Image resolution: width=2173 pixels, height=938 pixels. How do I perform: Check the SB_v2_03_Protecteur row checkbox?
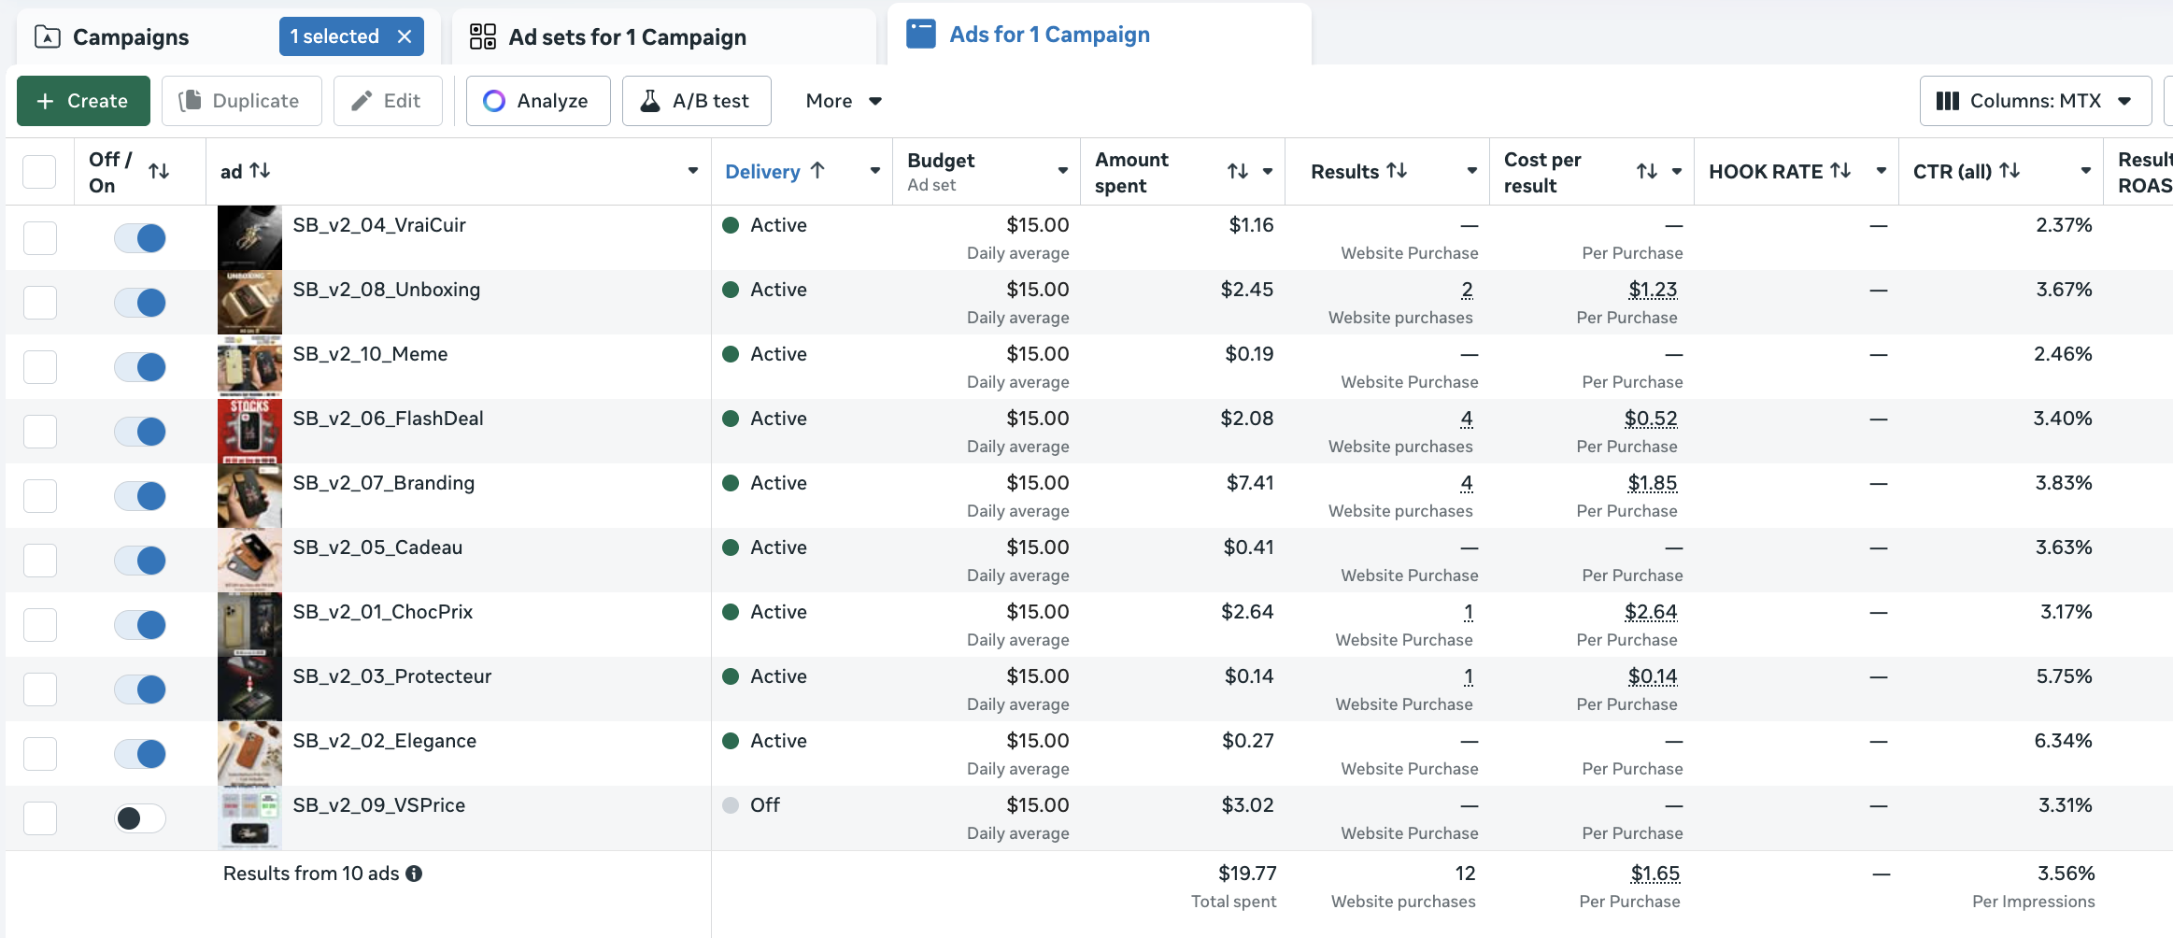(x=39, y=689)
